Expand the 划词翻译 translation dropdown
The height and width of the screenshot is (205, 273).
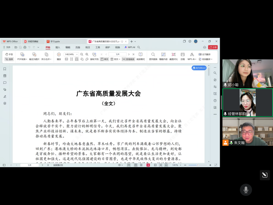(x=205, y=59)
